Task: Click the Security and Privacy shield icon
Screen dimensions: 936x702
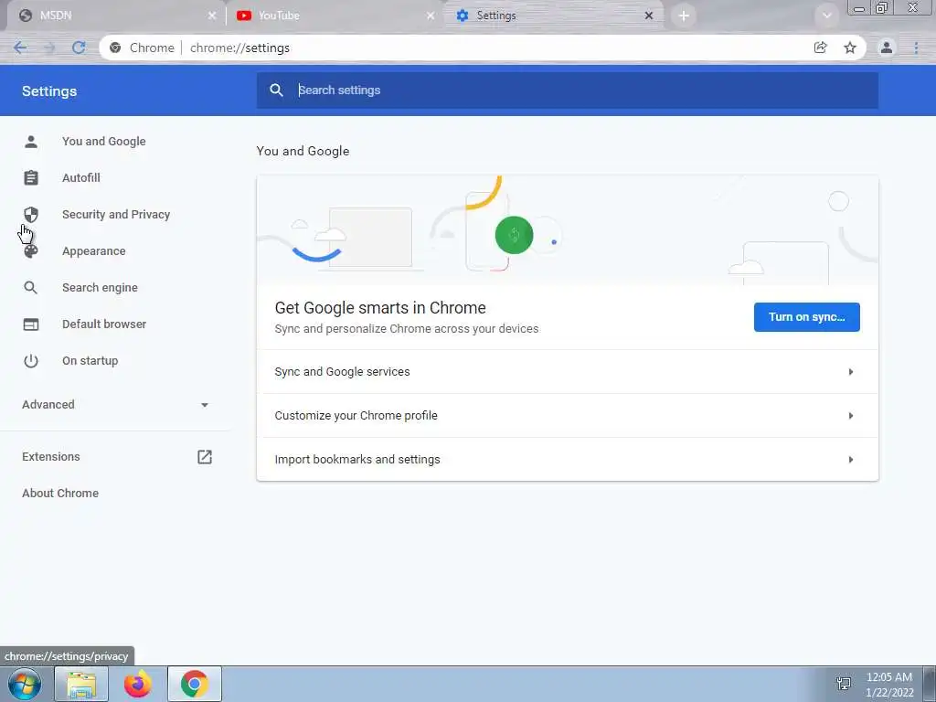Action: (31, 214)
